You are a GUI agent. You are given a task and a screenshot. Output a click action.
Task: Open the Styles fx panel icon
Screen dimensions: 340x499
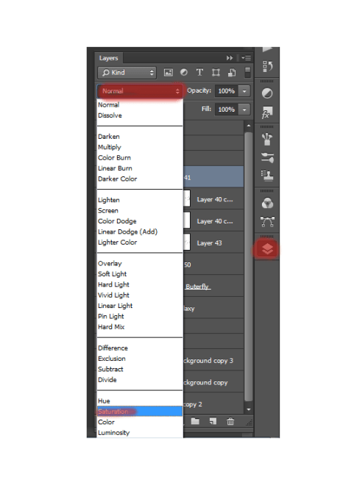click(267, 112)
